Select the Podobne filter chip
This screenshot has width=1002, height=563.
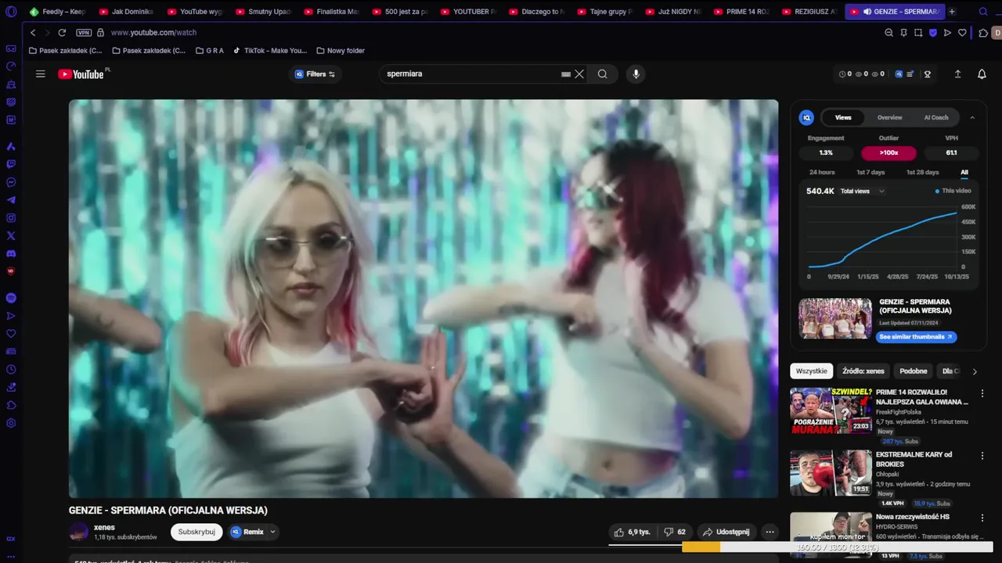coord(914,371)
